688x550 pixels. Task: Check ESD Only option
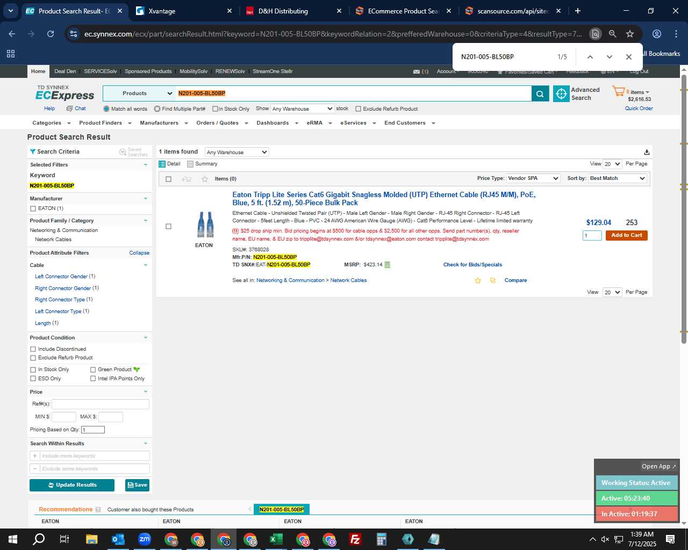point(33,379)
